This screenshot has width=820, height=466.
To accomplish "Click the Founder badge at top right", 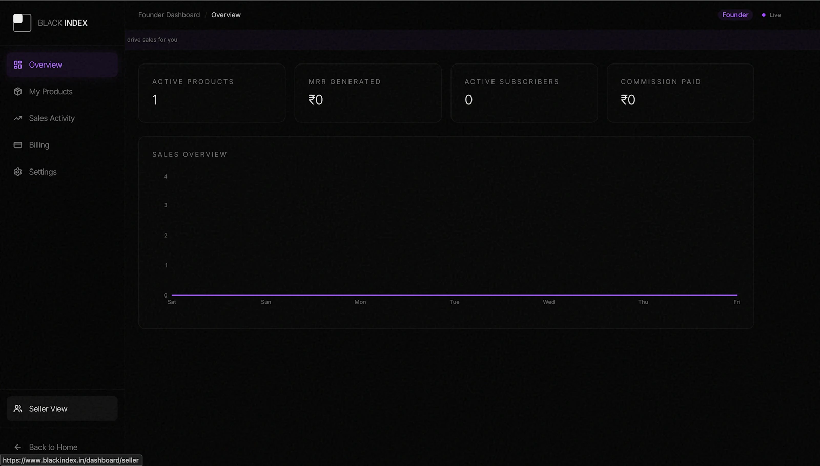I will coord(735,15).
